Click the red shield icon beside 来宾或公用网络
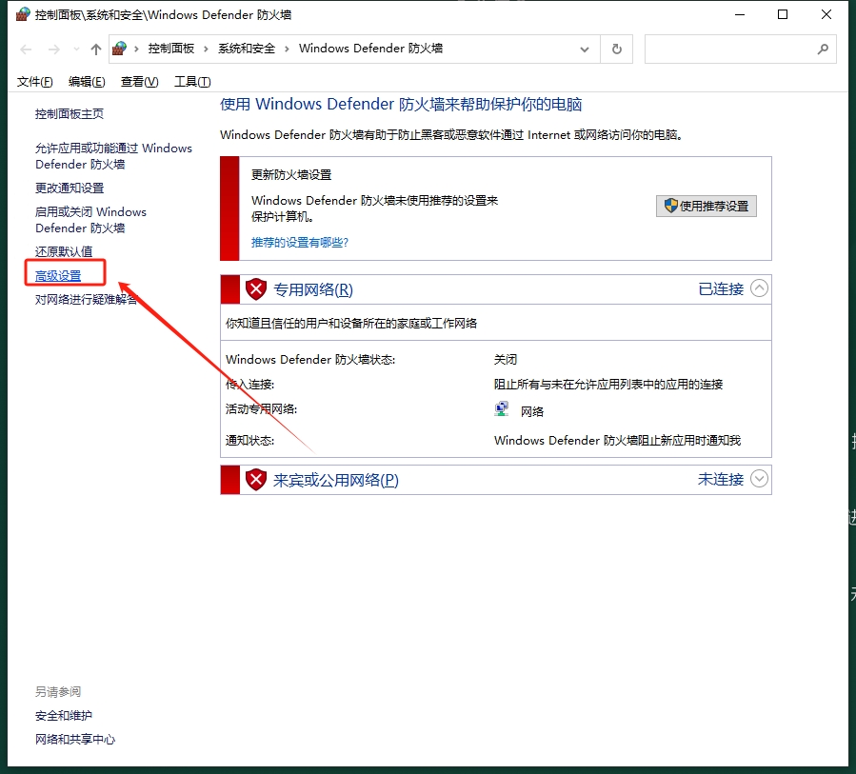 pyautogui.click(x=255, y=480)
